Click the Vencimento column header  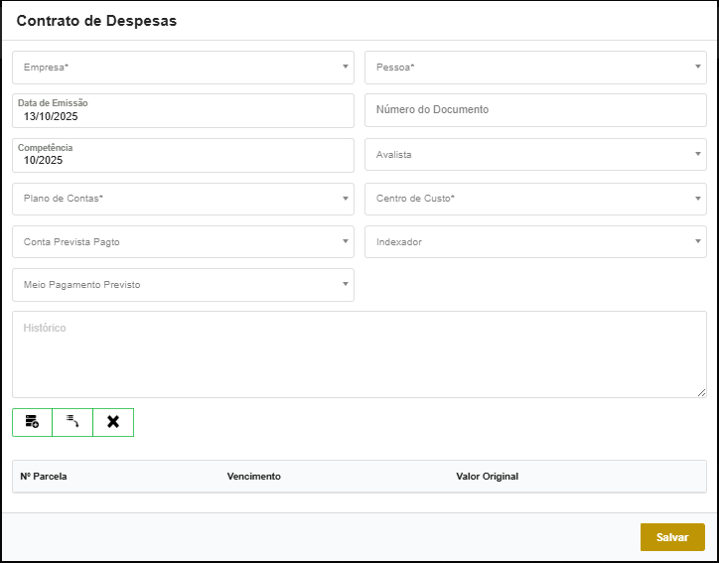pos(253,477)
